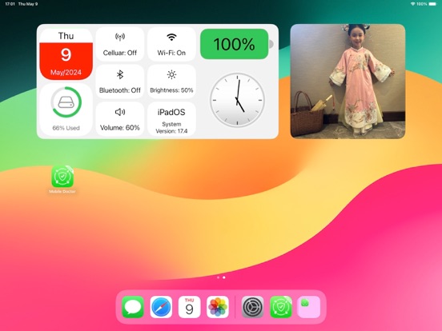Open the photo widget of the girl
The image size is (442, 331).
[x=348, y=82]
